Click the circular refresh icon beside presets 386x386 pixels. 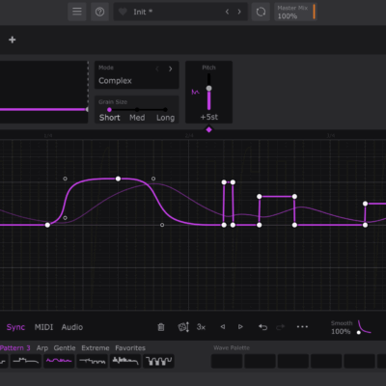[x=261, y=12]
